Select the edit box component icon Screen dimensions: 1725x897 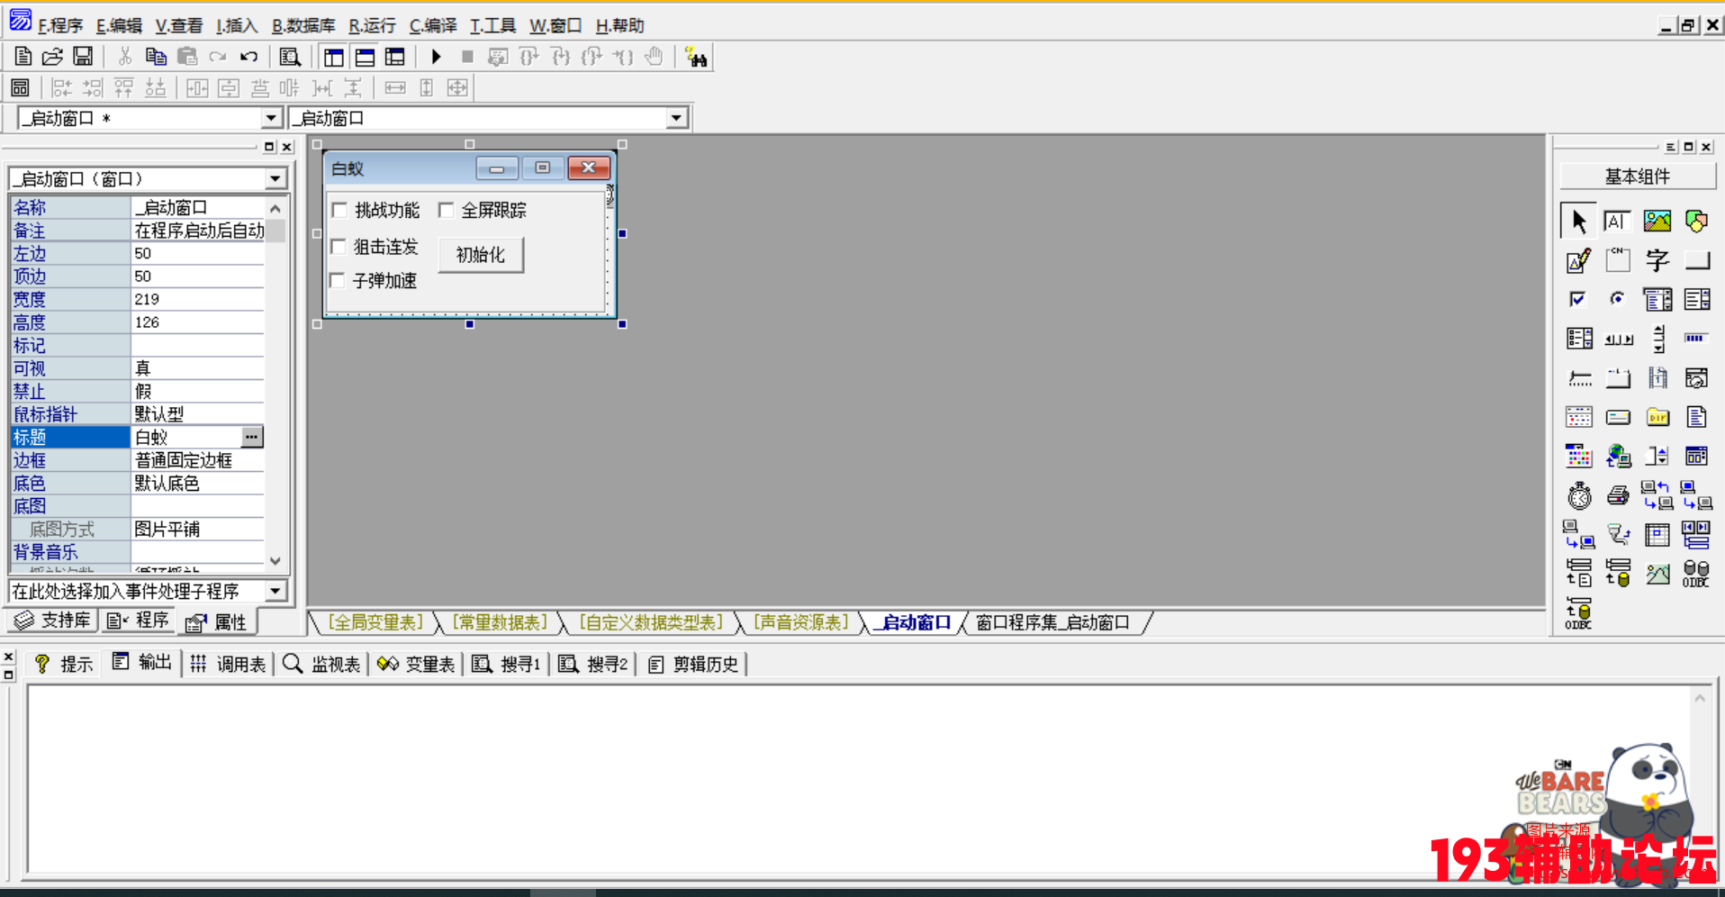[1617, 221]
